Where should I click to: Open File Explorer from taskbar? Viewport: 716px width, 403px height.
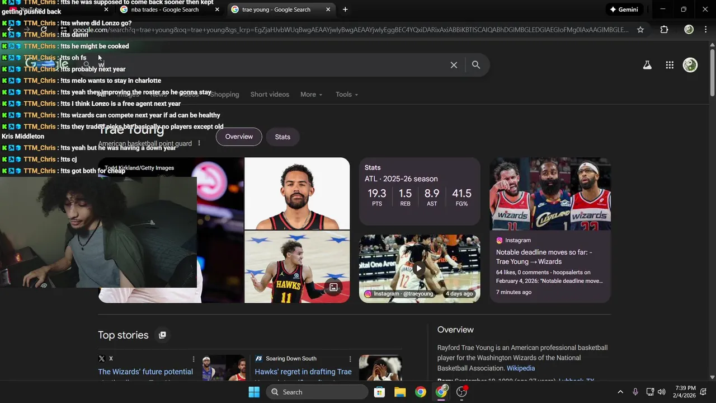[400, 392]
